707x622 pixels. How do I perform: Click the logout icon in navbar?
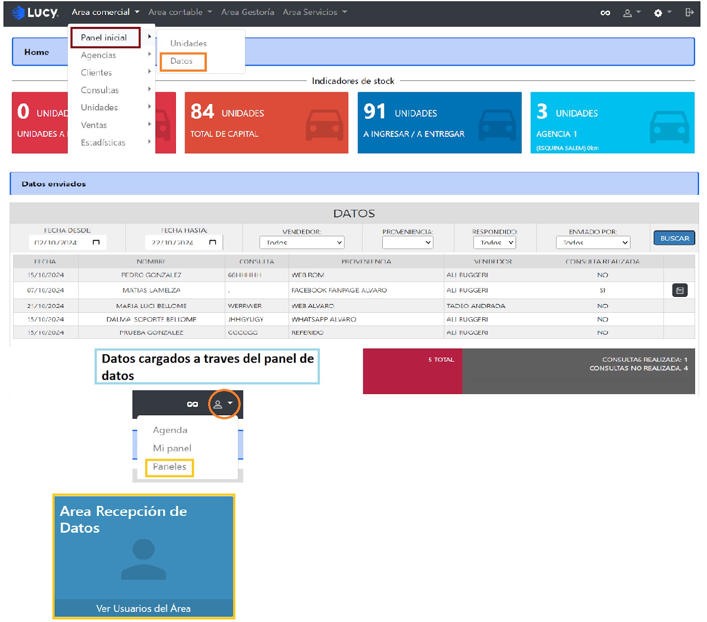(689, 12)
